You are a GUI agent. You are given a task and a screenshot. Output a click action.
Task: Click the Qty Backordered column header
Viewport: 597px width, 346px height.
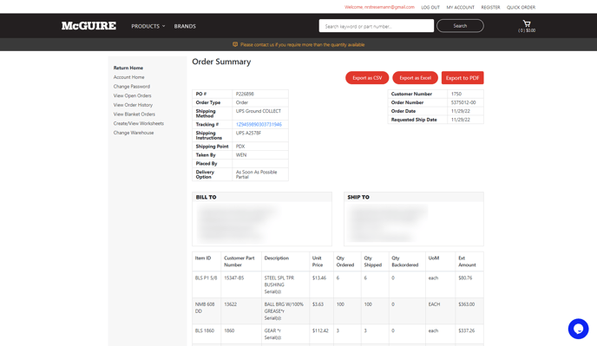tap(404, 262)
